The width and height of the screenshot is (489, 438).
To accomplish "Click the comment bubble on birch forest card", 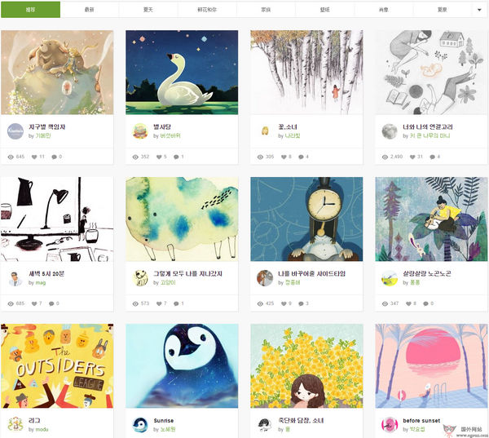I will tap(301, 157).
